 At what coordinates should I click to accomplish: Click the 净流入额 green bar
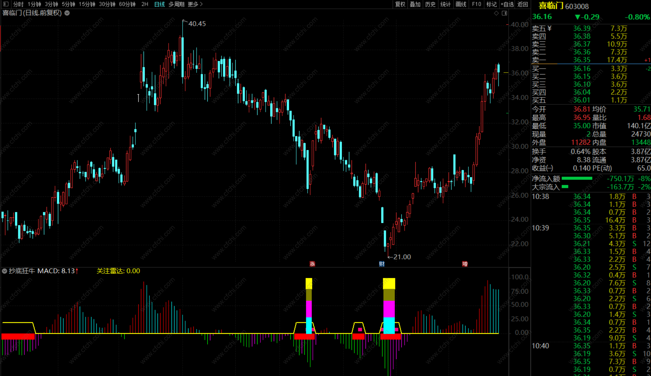tap(576, 178)
